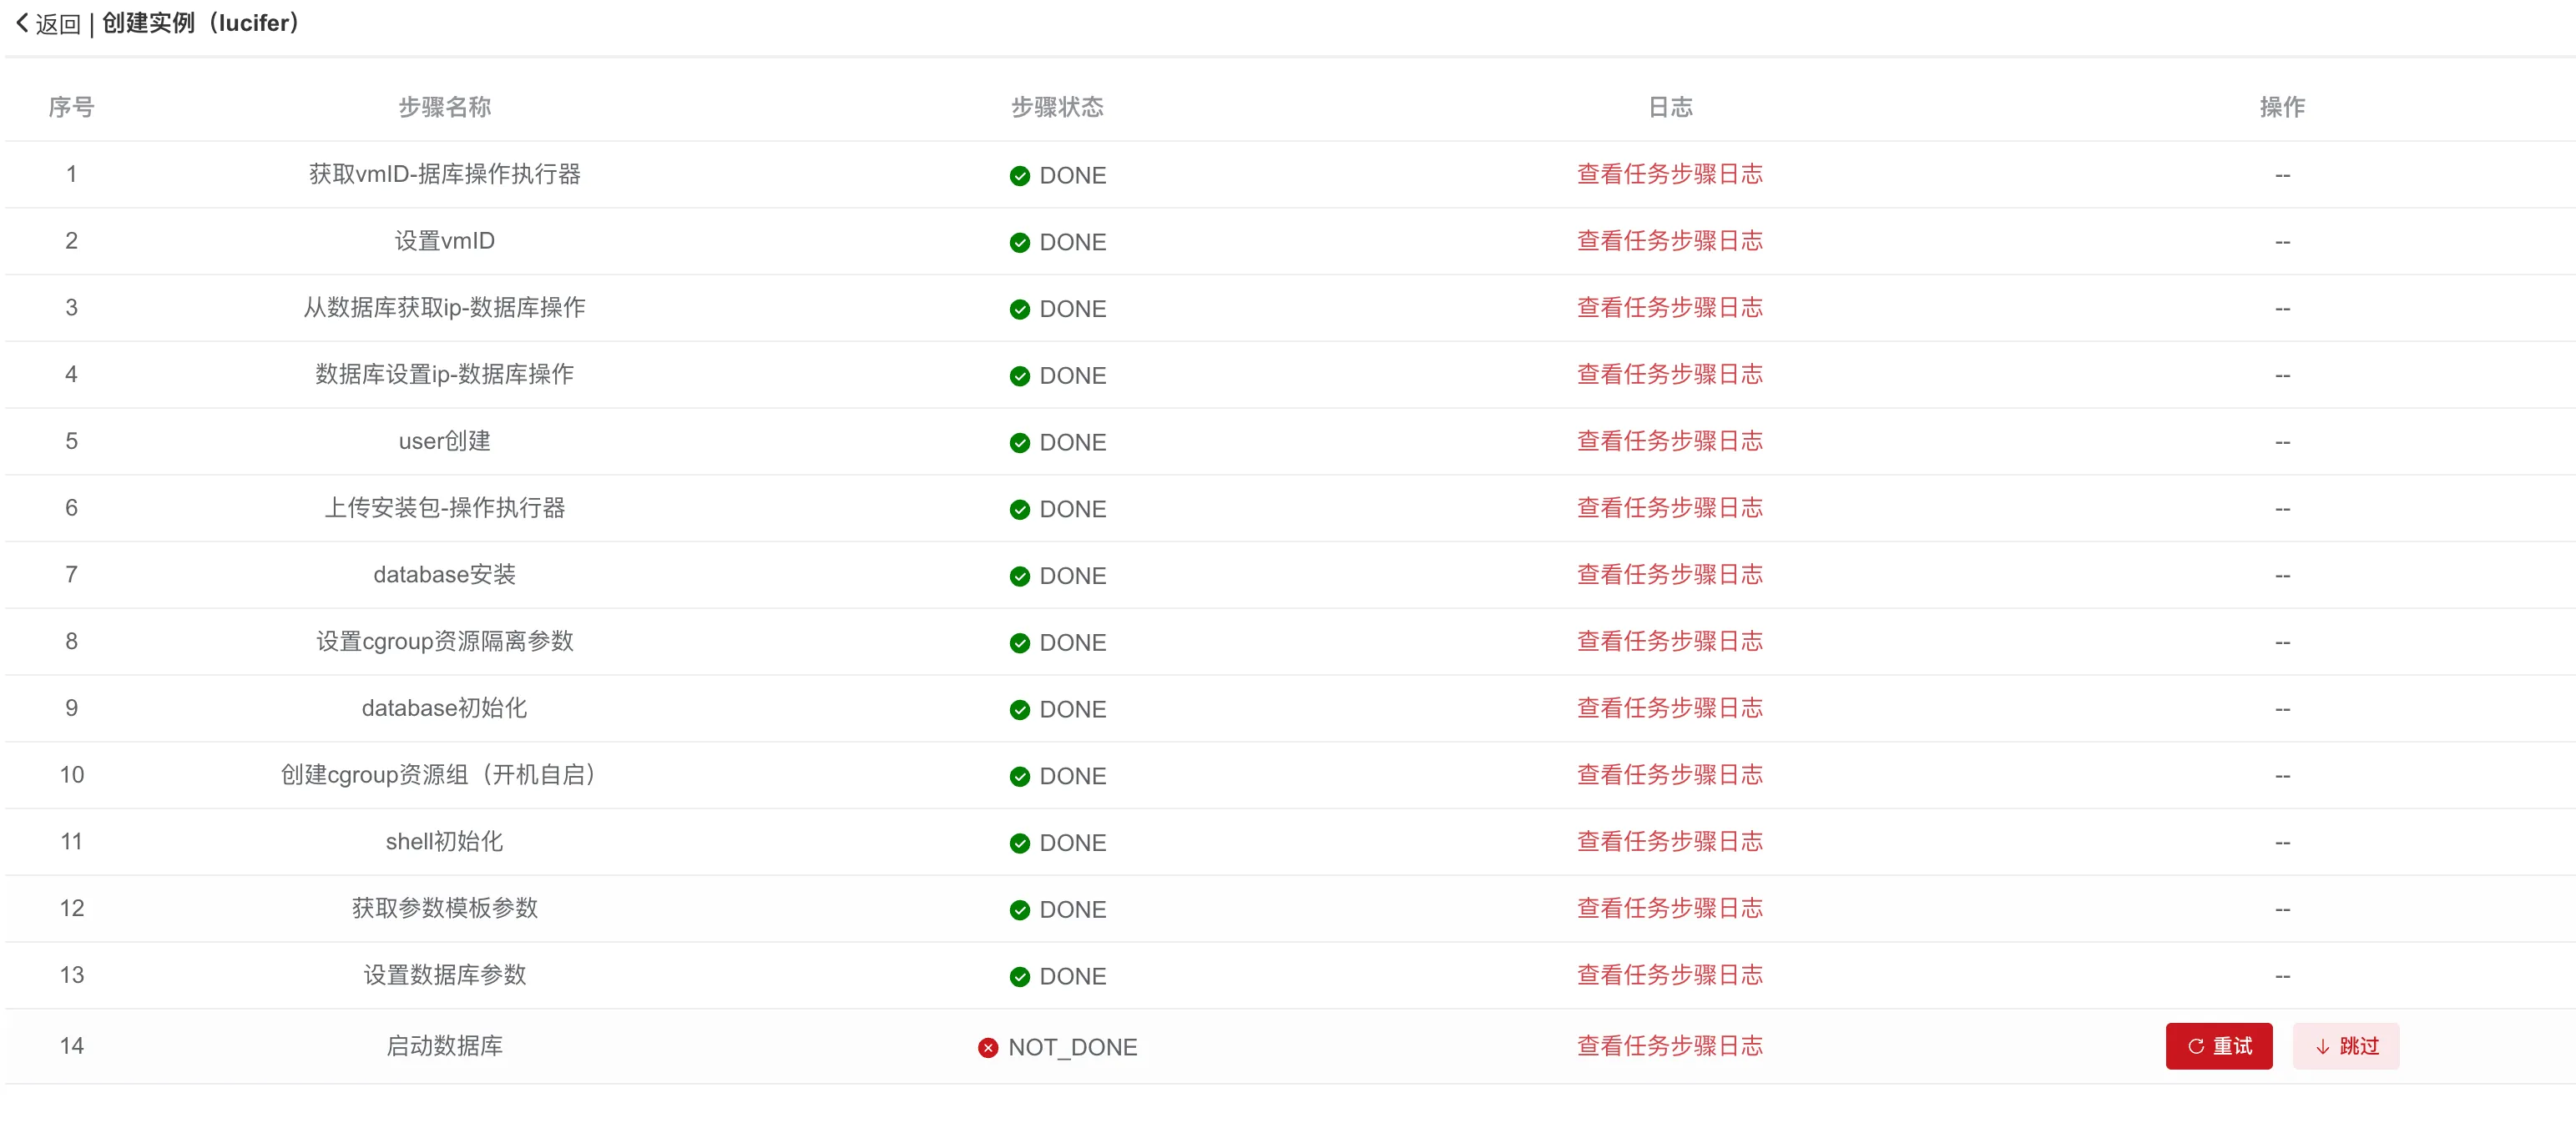
Task: View task step logs for 设置vmID
Action: click(x=1669, y=241)
